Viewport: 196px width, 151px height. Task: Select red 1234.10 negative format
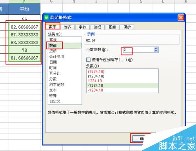(122, 81)
